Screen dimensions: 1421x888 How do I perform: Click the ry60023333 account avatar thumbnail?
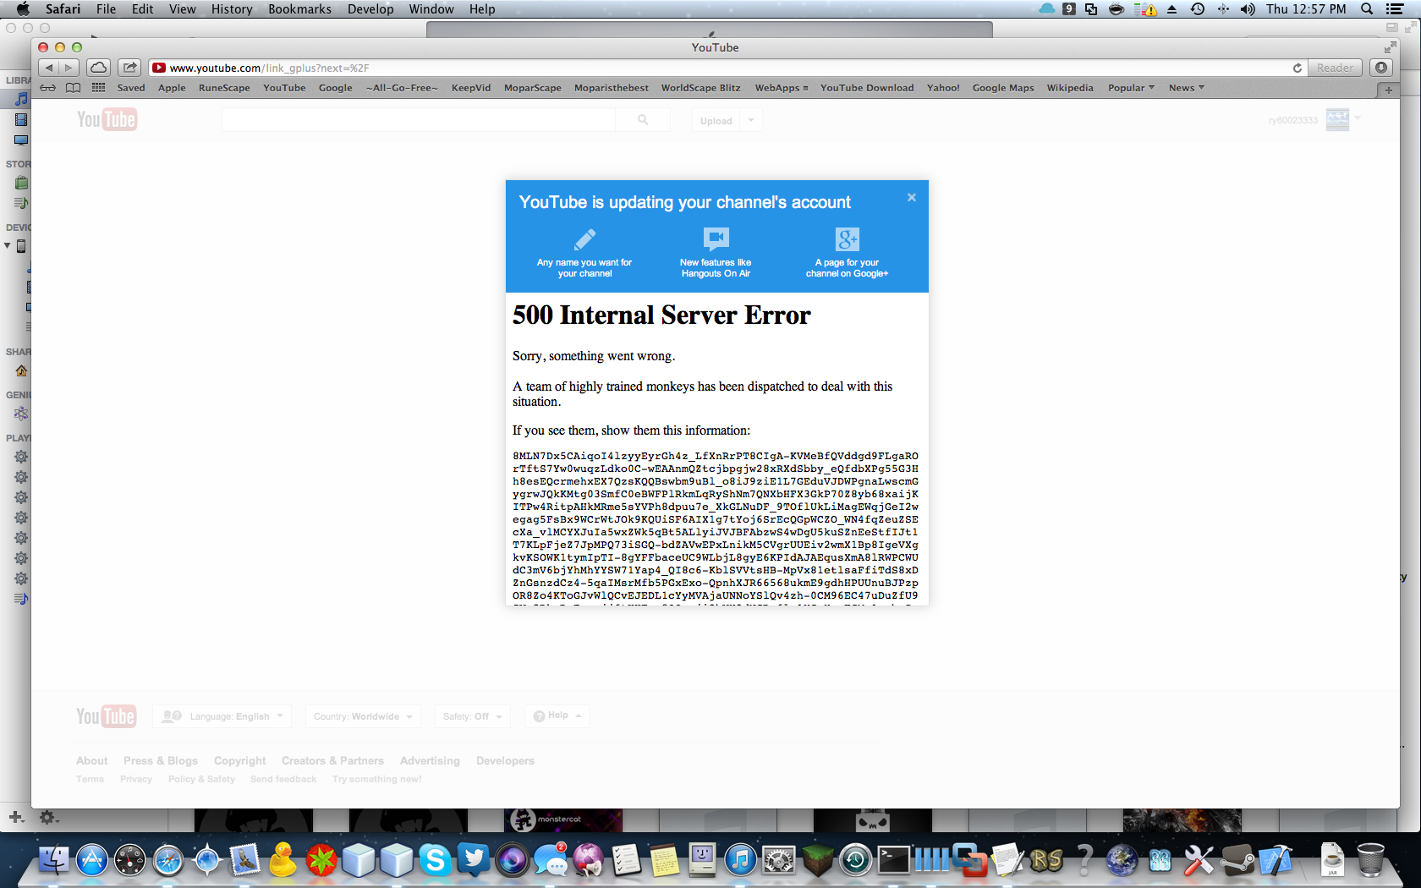tap(1337, 119)
